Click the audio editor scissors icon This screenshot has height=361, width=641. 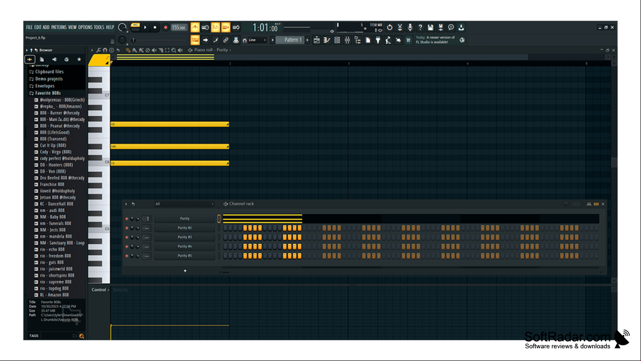click(400, 28)
